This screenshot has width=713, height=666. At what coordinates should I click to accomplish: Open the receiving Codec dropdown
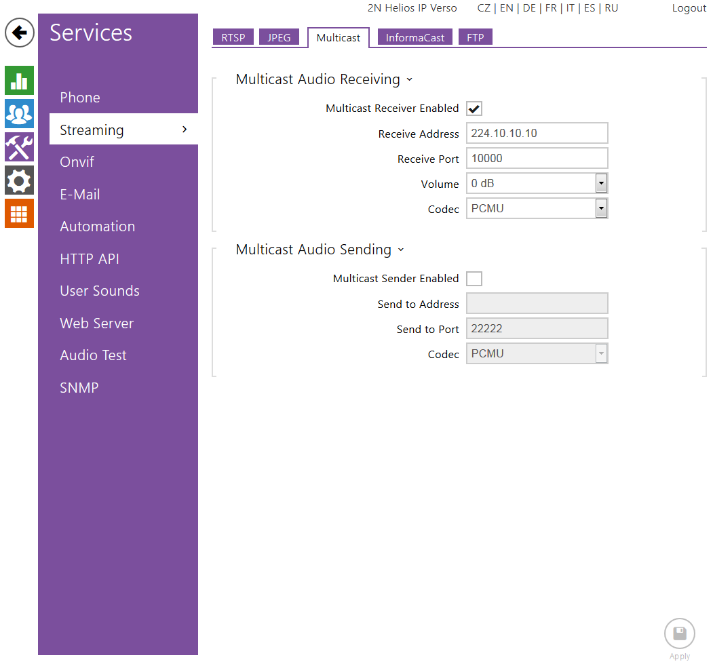(537, 209)
